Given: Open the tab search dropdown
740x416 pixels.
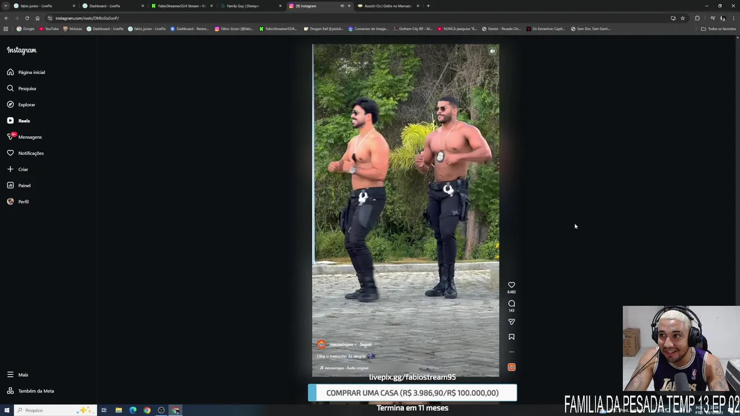Looking at the screenshot, I should pyautogui.click(x=6, y=6).
